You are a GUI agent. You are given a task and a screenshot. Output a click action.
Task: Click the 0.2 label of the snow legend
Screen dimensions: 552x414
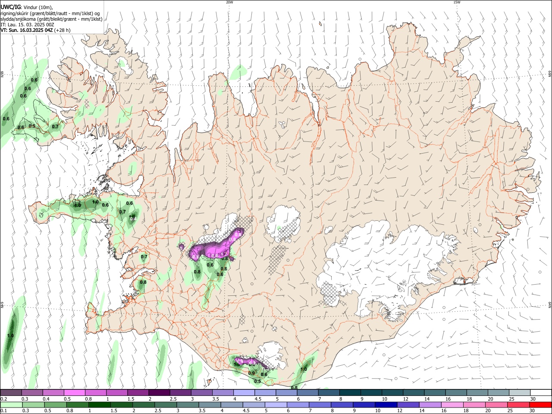click(3, 399)
